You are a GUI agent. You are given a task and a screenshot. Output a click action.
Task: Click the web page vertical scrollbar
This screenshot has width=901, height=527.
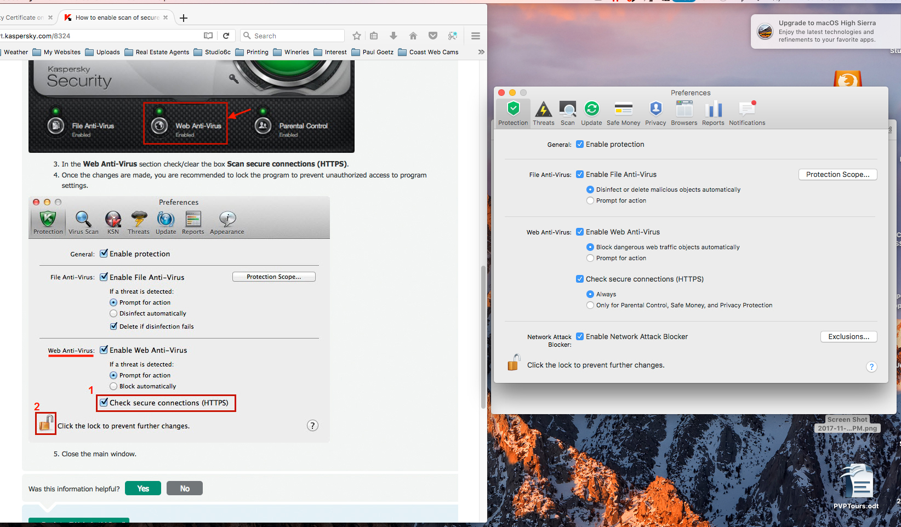coord(483,337)
